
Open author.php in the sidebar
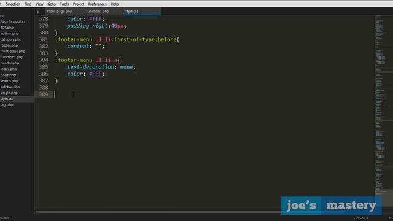click(10, 33)
